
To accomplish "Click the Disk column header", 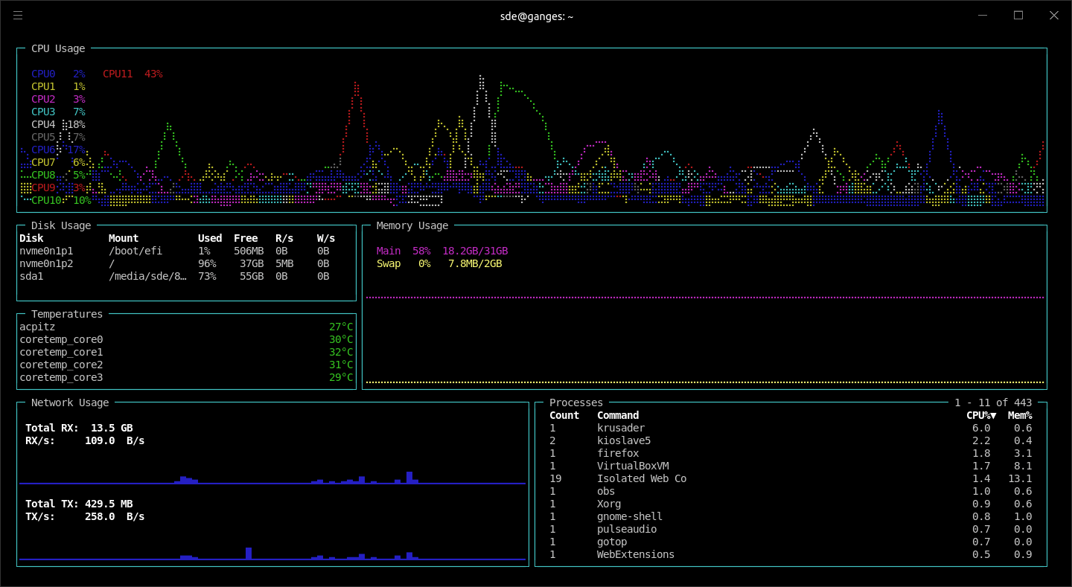I will pos(31,238).
